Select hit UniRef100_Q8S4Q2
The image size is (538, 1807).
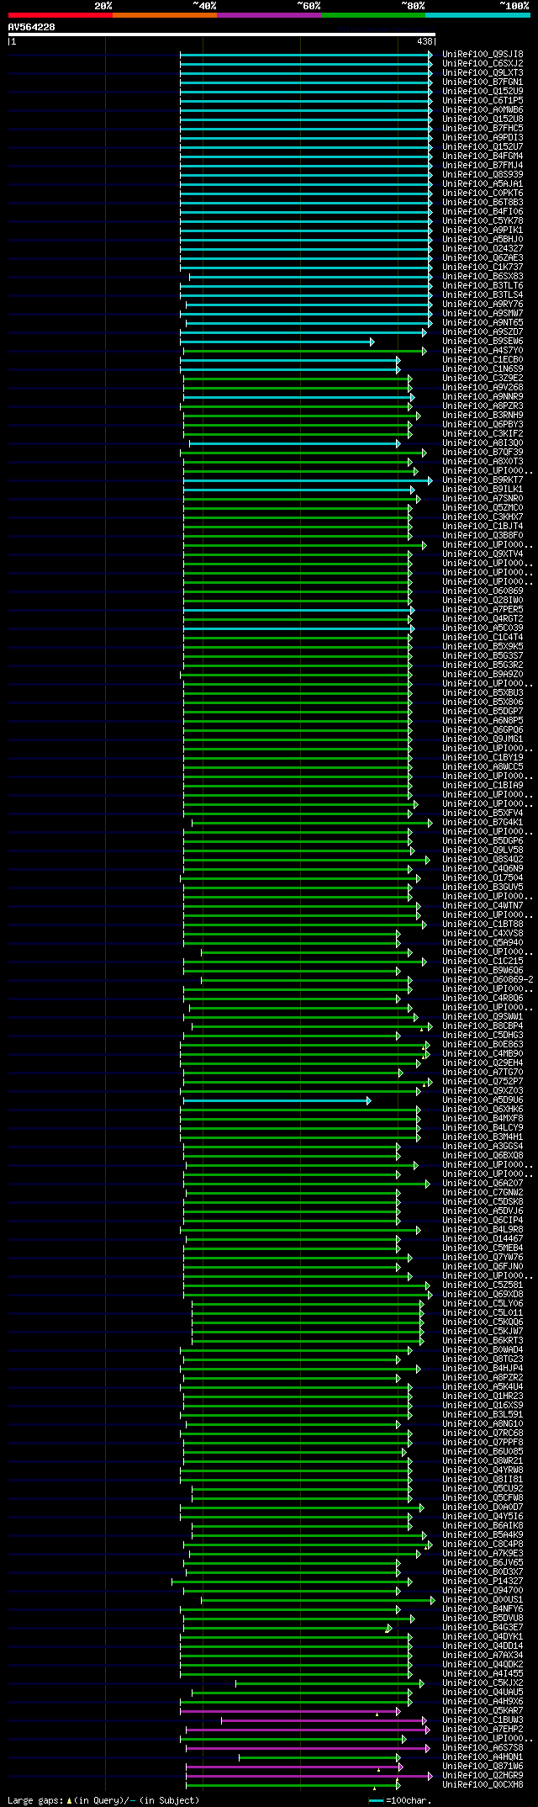click(483, 859)
